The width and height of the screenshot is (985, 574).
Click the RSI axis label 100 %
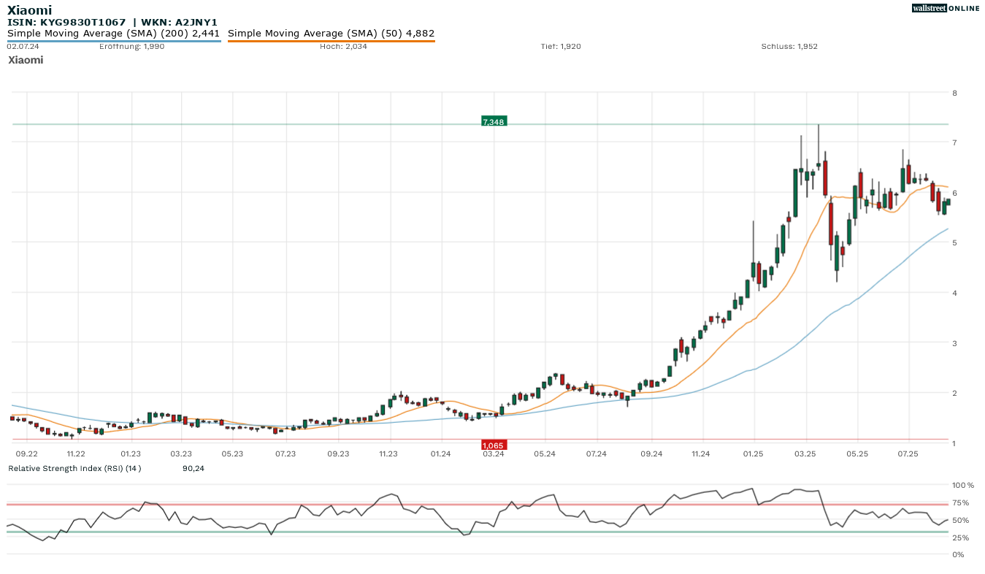[x=962, y=485]
